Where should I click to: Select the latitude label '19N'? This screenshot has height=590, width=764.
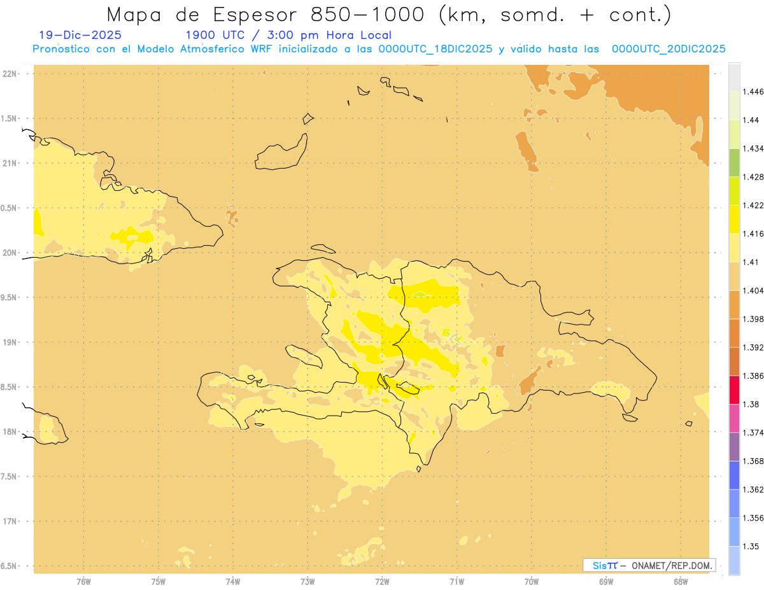[x=11, y=342]
